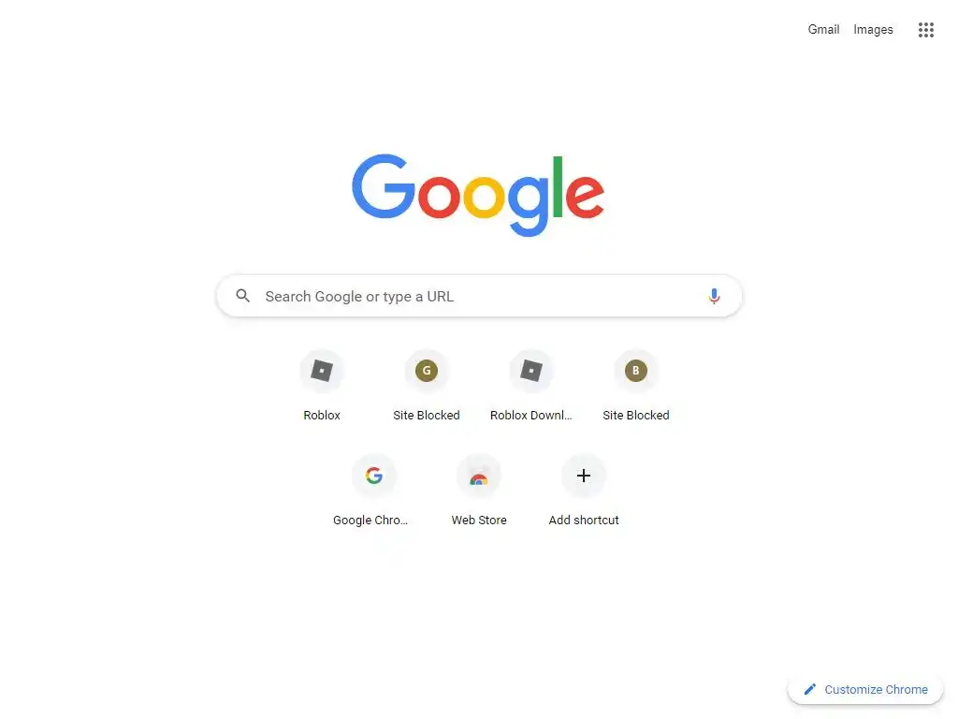
Task: Open the Site Blocked shortcut with G icon
Action: [x=427, y=371]
